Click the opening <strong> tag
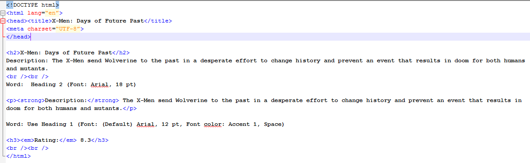 (x=31, y=100)
